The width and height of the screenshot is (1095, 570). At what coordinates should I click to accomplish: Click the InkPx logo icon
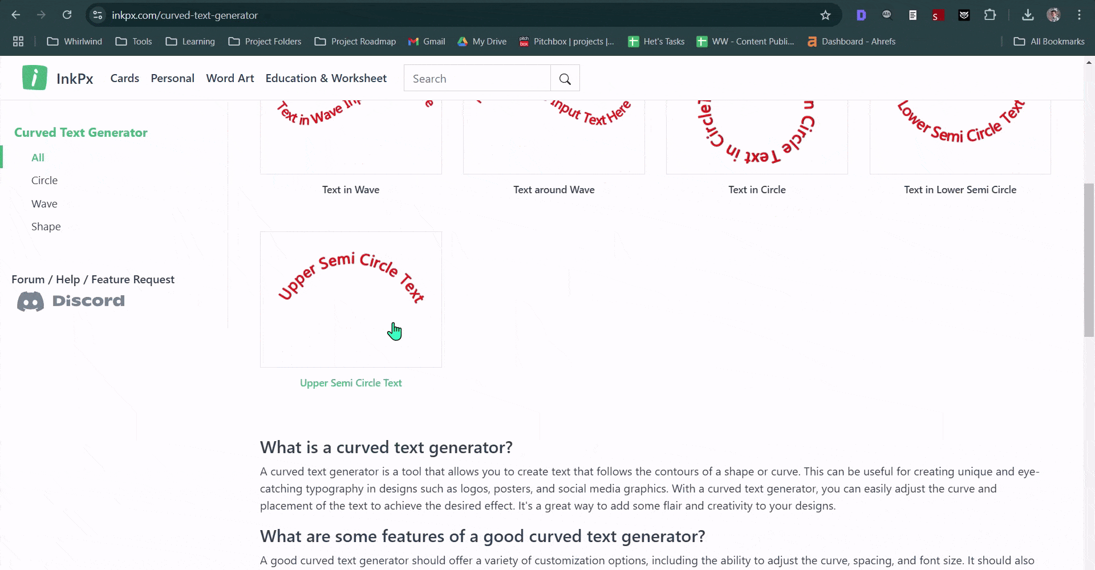click(x=34, y=78)
